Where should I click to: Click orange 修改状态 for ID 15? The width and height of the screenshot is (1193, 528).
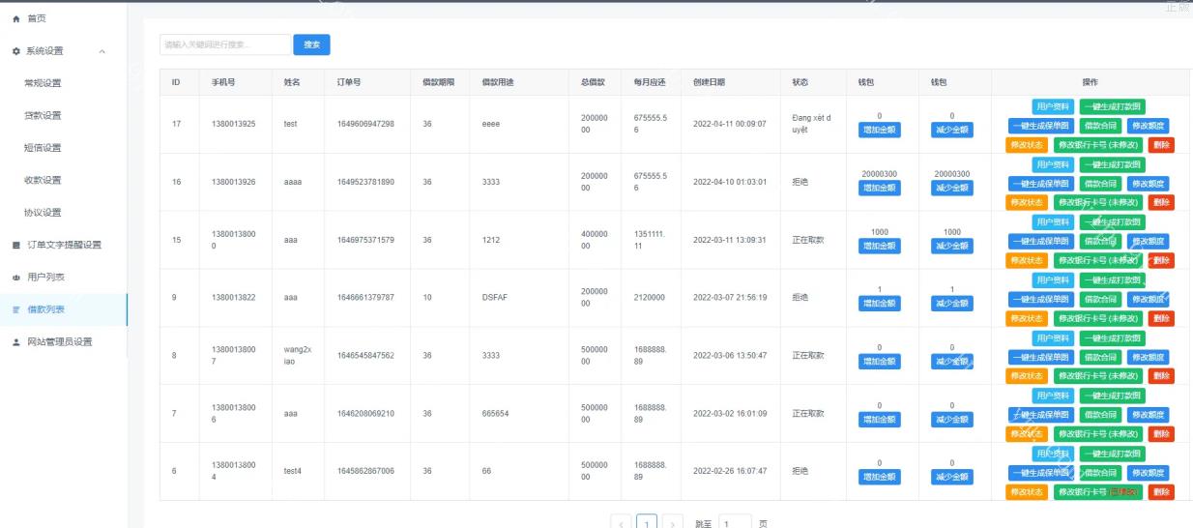[1027, 260]
